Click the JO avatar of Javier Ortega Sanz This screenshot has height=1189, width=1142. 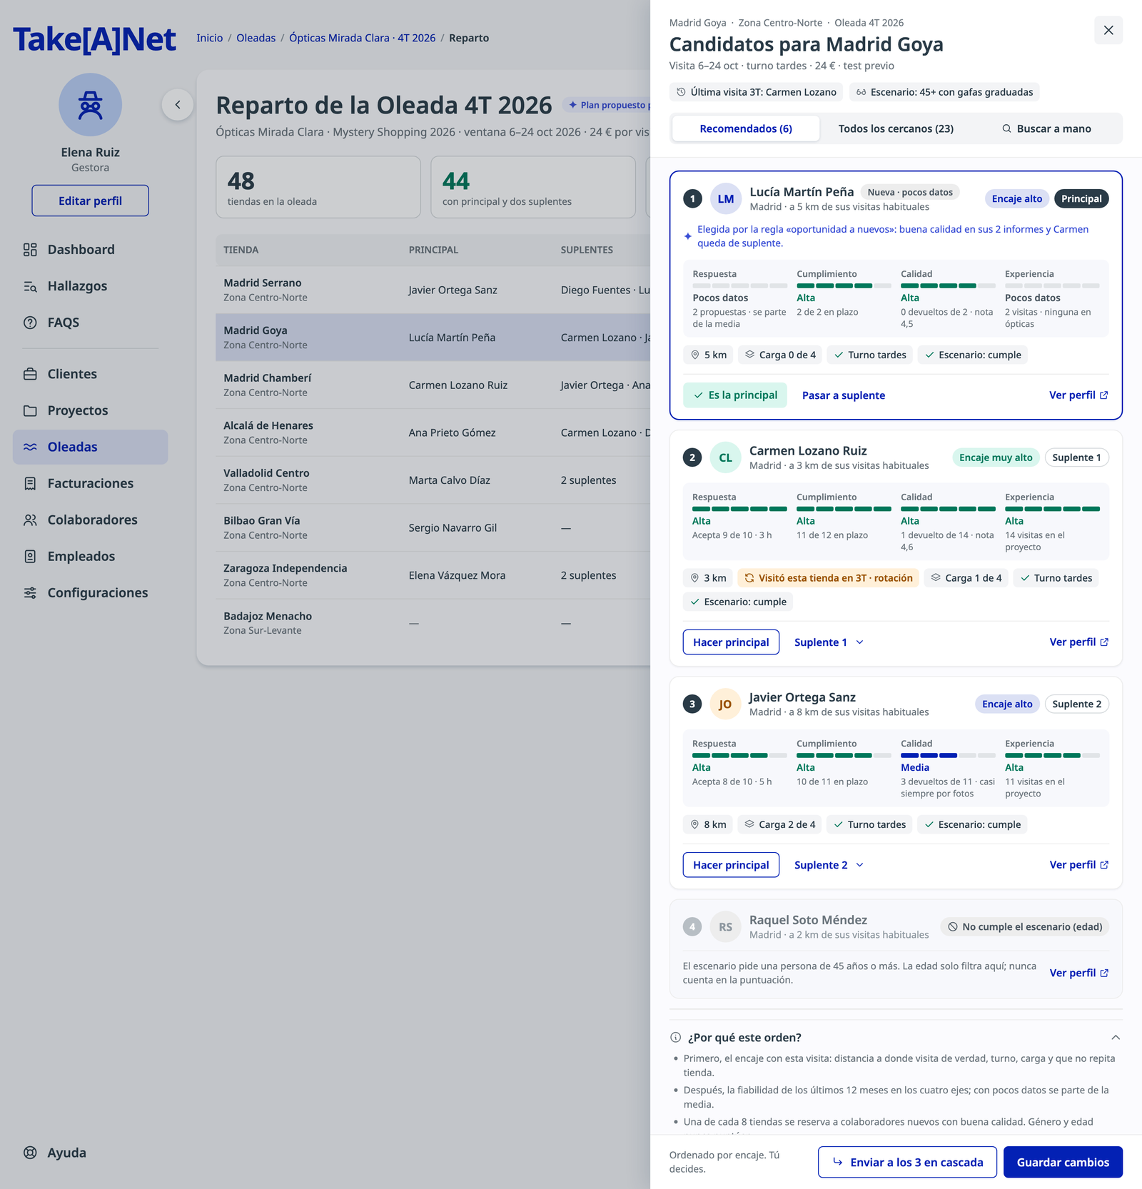pyautogui.click(x=725, y=704)
